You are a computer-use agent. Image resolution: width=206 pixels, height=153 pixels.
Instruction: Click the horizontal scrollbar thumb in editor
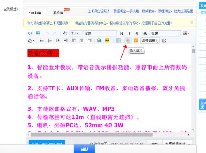[x=92, y=134]
